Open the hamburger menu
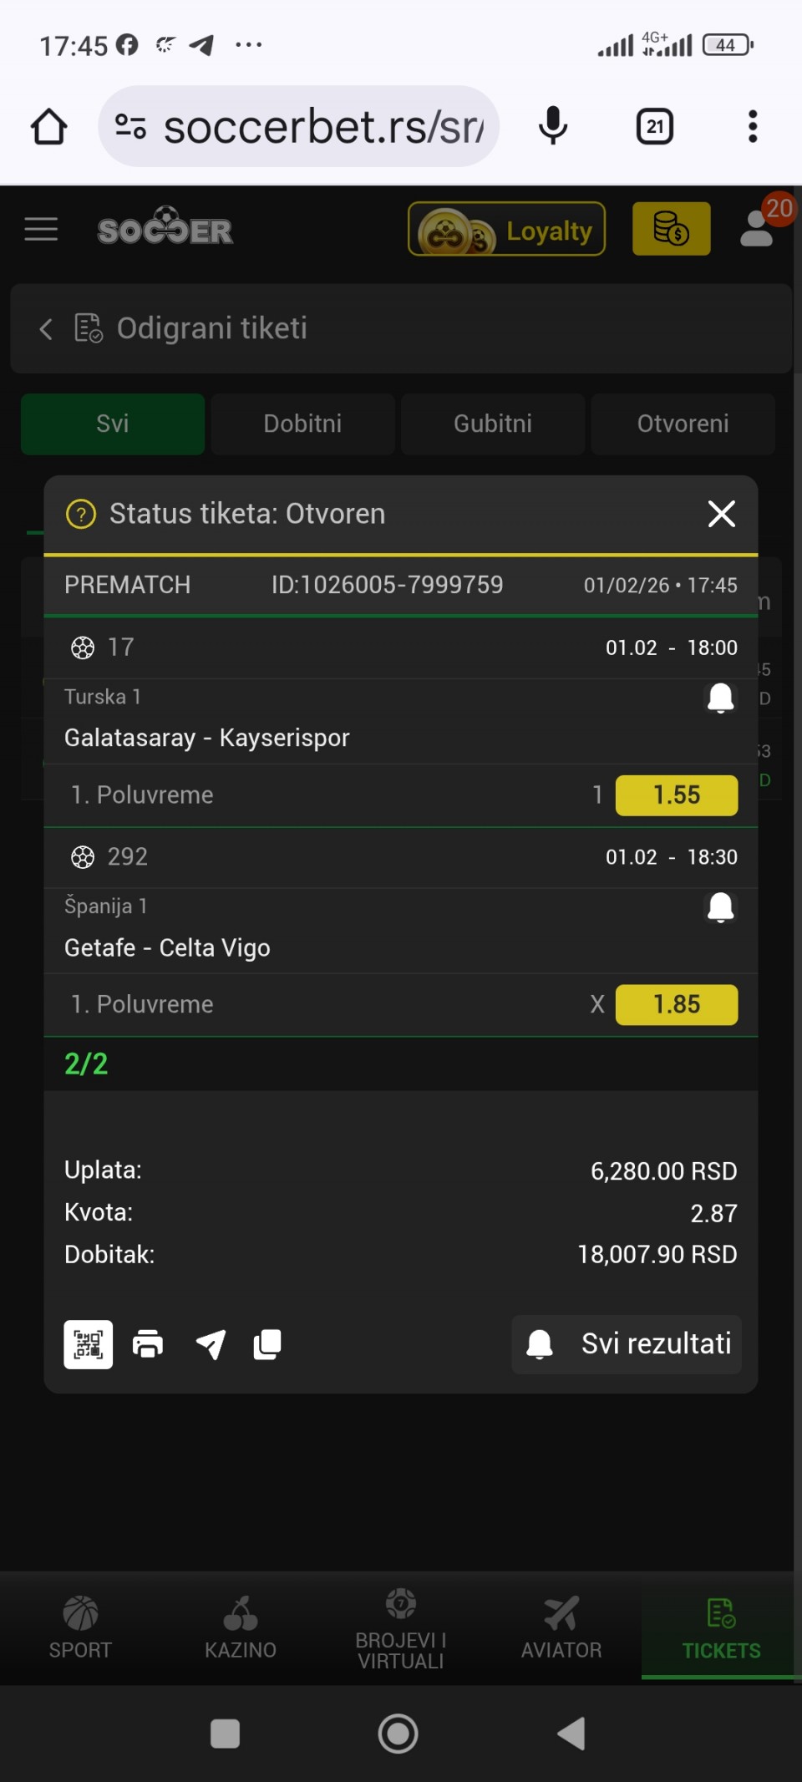 coord(41,229)
